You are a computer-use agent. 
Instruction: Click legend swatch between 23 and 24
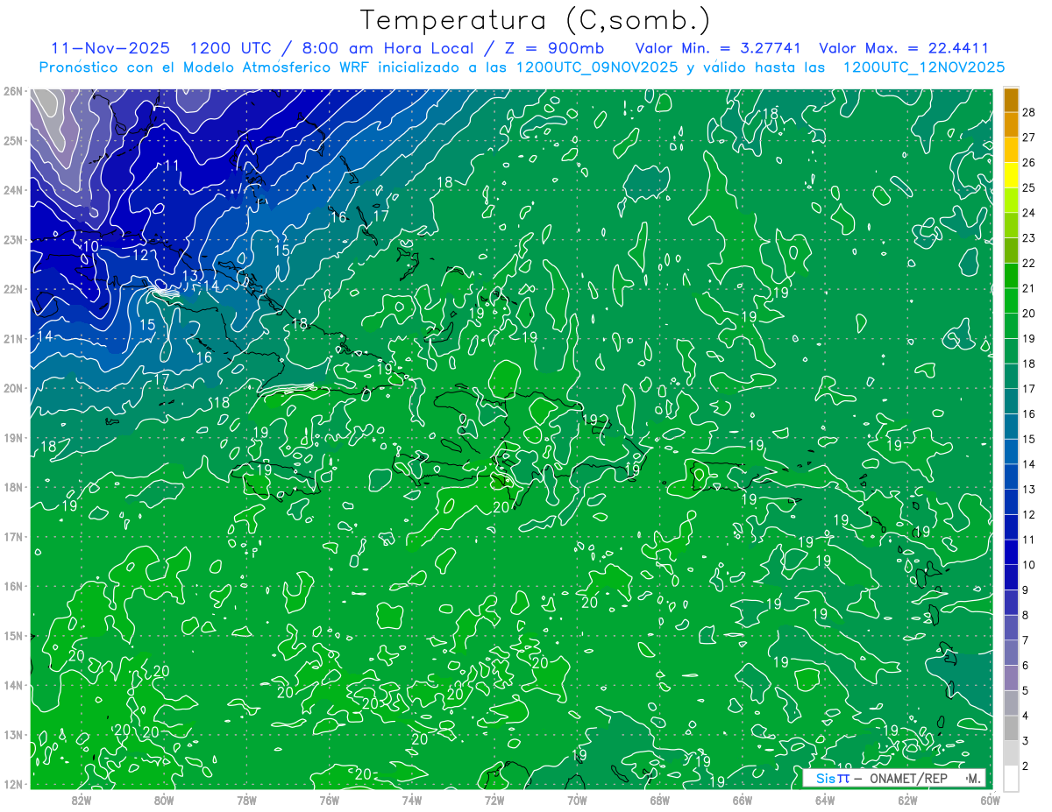(x=1012, y=224)
